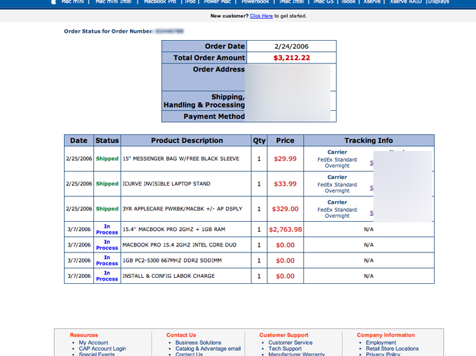Open the Mac mini Intel category
The width and height of the screenshot is (476, 356).
113,2
